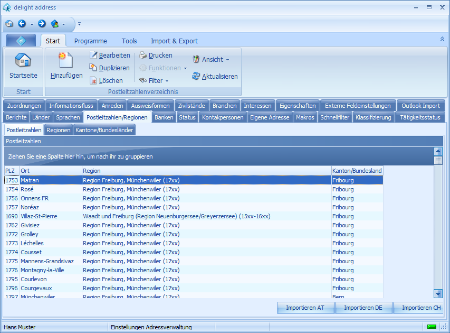Click the blue back arrow in quick access toolbar
Screen dimensions: 450x333
pos(22,24)
